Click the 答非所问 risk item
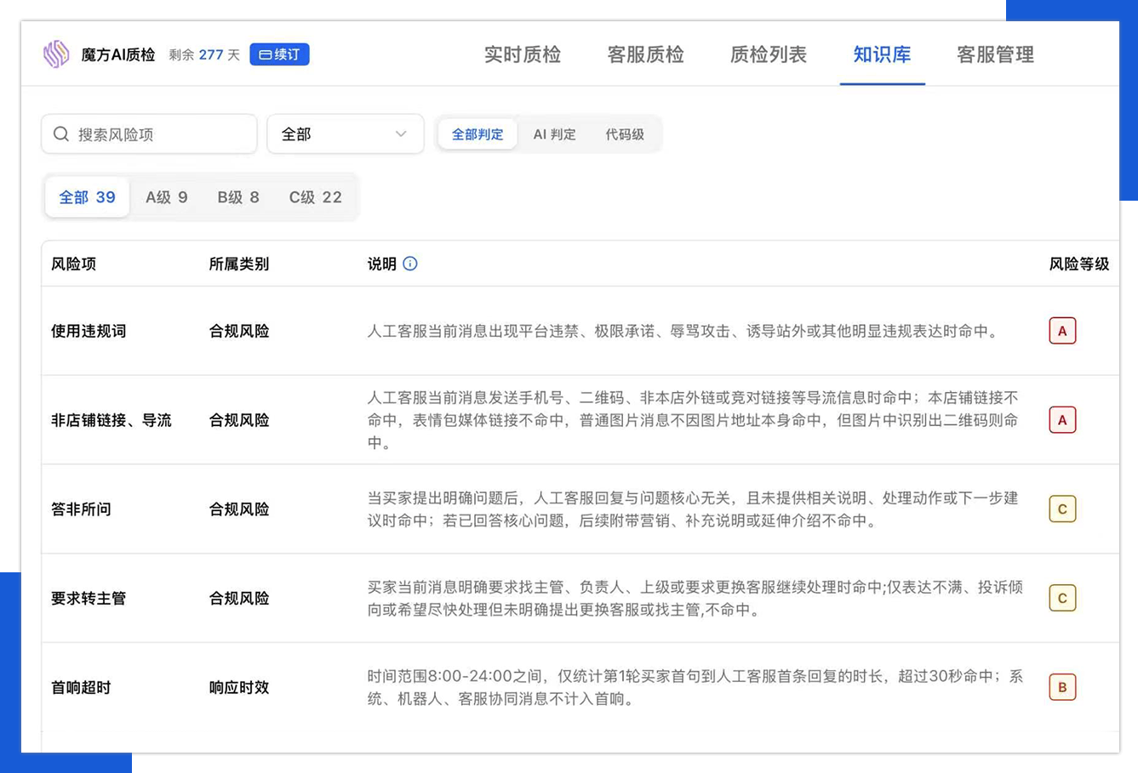The height and width of the screenshot is (773, 1138). point(81,509)
